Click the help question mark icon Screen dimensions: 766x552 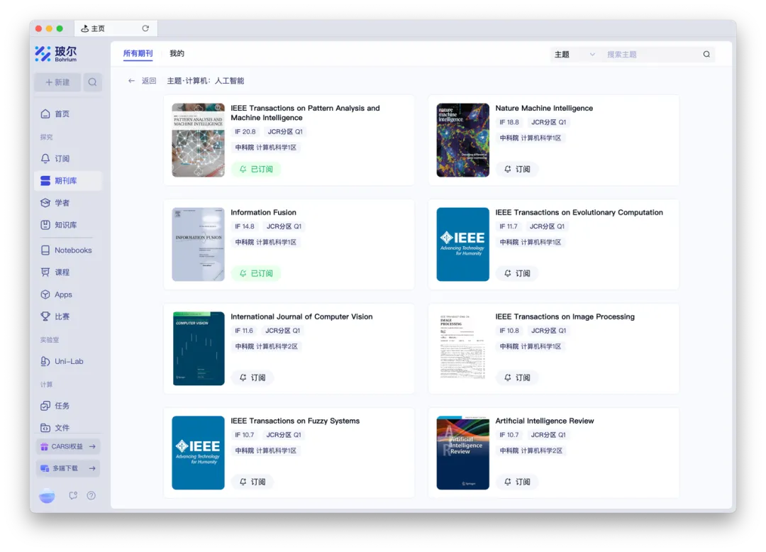point(91,496)
